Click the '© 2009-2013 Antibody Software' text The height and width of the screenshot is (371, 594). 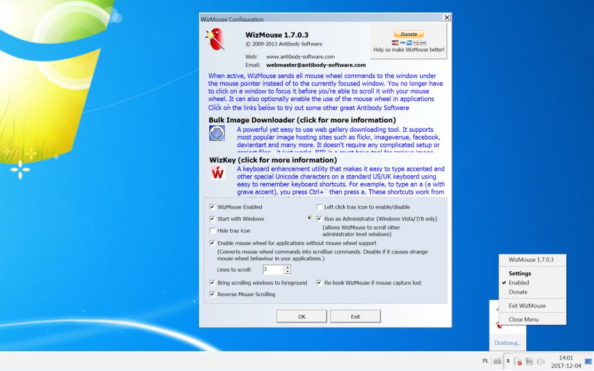[x=284, y=44]
